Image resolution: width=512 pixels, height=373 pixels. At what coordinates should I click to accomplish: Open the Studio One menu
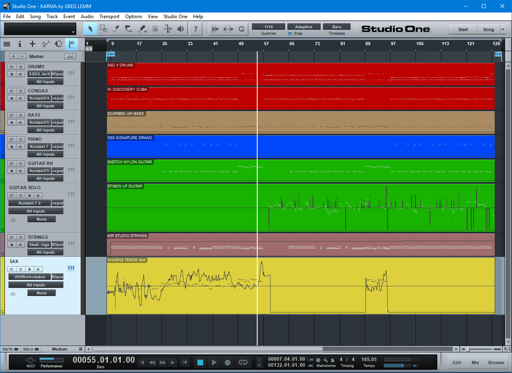tap(175, 17)
